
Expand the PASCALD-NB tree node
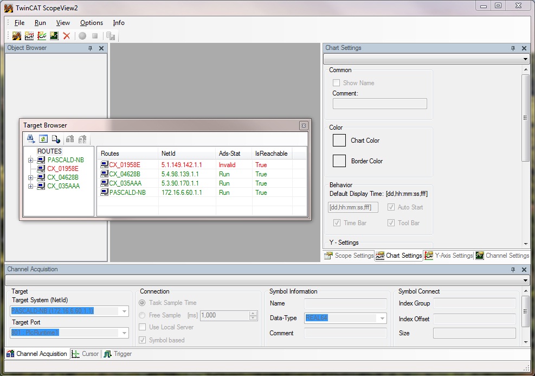pyautogui.click(x=31, y=160)
